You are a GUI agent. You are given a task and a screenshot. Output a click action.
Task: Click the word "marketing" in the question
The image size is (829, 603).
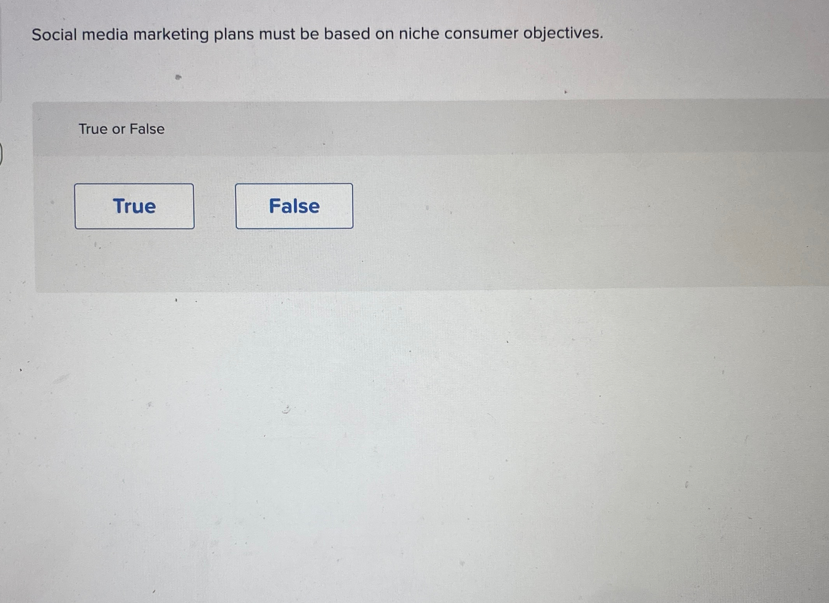click(171, 35)
